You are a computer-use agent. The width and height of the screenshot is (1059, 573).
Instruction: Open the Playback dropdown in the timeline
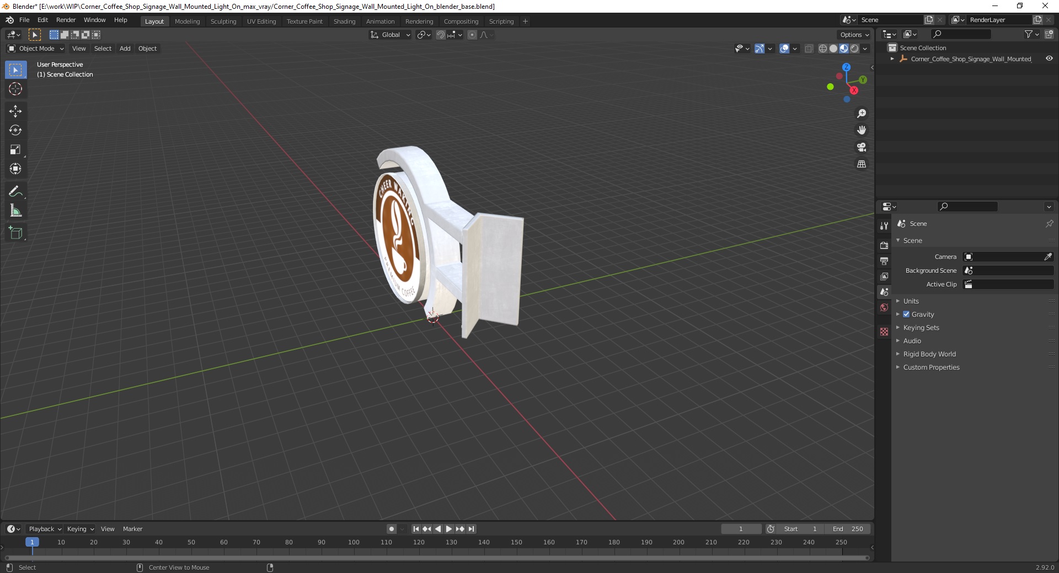coord(45,529)
